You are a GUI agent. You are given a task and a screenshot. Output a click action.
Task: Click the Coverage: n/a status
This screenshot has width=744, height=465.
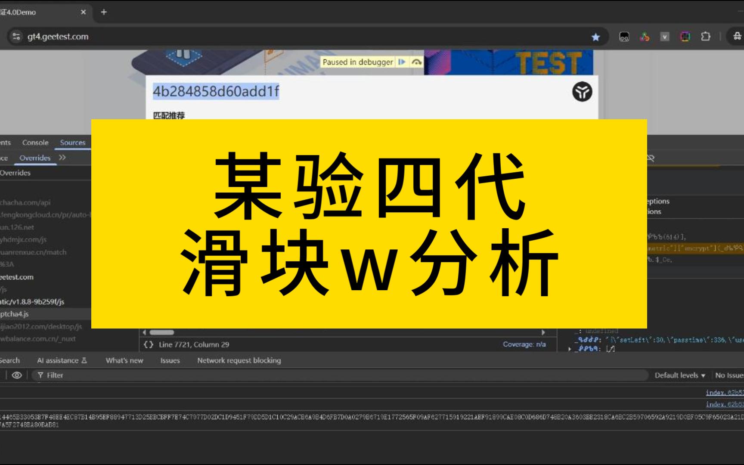pyautogui.click(x=524, y=344)
